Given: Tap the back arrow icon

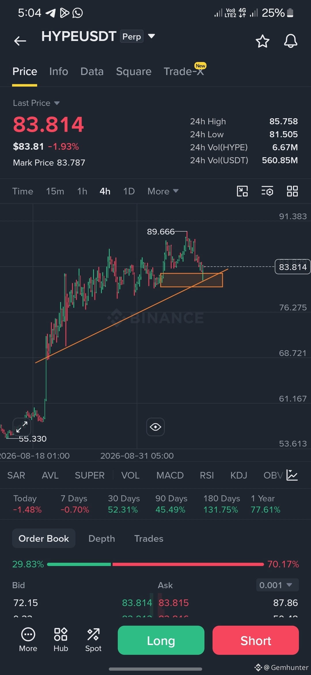Looking at the screenshot, I should click(x=20, y=41).
